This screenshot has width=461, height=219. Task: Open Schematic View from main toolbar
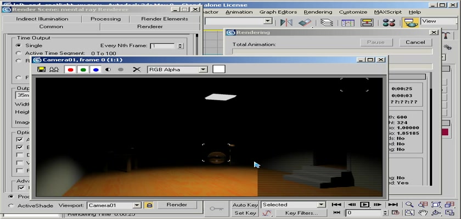pos(367,22)
